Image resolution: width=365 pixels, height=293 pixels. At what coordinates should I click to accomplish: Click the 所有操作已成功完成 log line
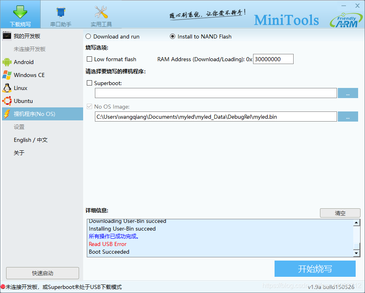114,236
